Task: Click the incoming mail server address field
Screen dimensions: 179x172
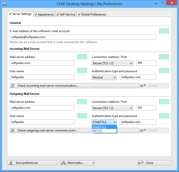Action: pyautogui.click(x=42, y=63)
